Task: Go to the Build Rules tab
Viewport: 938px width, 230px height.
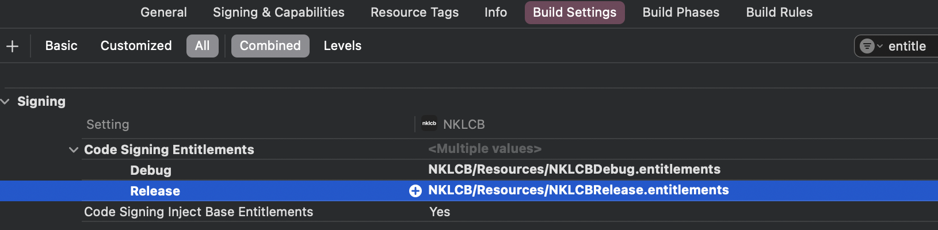Action: point(779,13)
